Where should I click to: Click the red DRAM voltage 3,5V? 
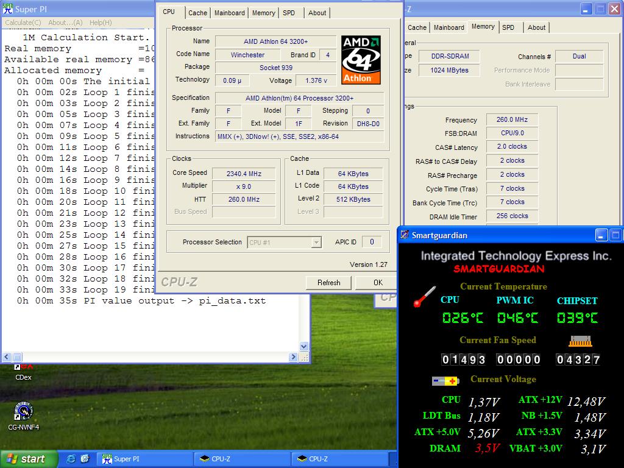pos(487,448)
